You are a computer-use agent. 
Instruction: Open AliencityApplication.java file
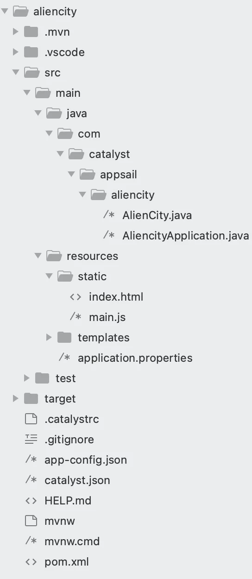(x=186, y=236)
